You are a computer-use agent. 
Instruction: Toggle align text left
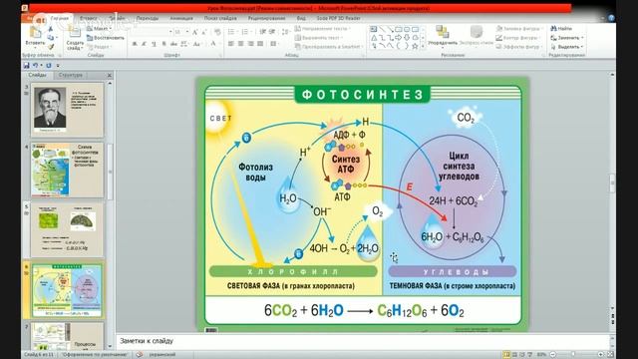(231, 44)
